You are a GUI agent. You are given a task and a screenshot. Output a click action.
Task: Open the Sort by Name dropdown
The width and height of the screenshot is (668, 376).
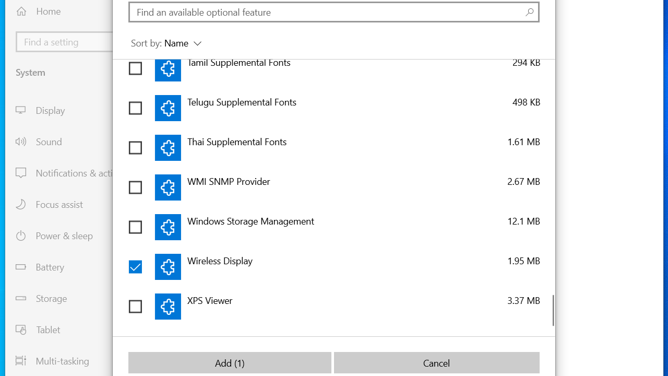click(x=182, y=43)
